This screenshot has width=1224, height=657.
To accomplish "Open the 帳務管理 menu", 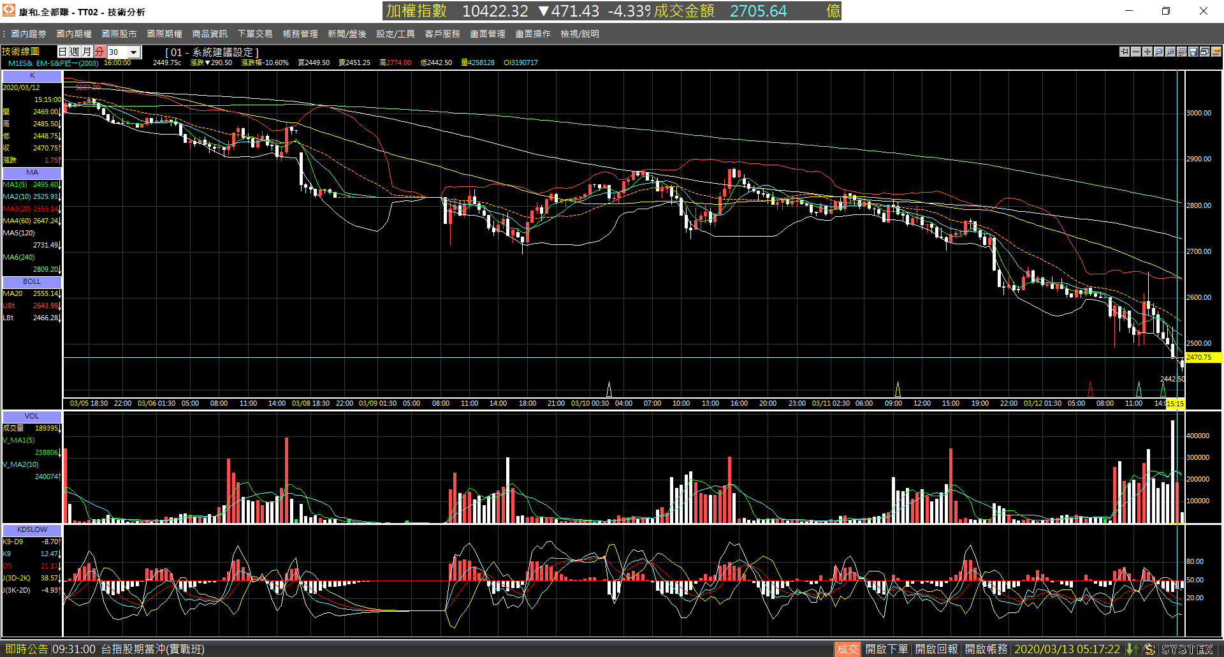I will tap(300, 34).
